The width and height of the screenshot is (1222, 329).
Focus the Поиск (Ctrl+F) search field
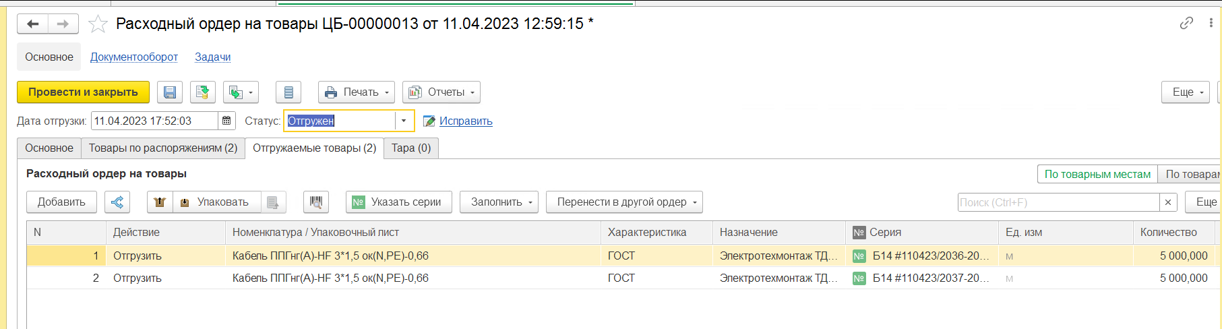(1058, 202)
